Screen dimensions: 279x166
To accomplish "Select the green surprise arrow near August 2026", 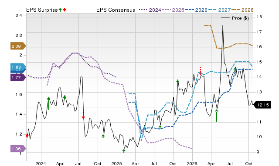I will pos(235,71).
